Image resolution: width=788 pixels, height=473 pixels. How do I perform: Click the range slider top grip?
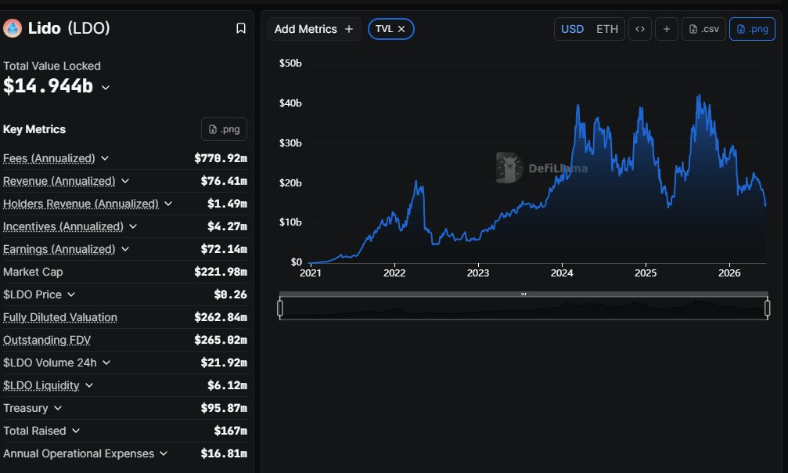524,294
